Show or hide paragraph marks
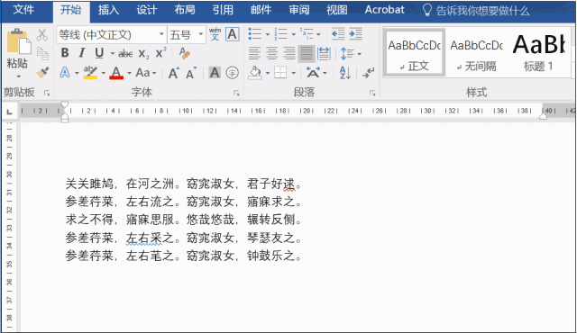The image size is (577, 333). point(368,73)
